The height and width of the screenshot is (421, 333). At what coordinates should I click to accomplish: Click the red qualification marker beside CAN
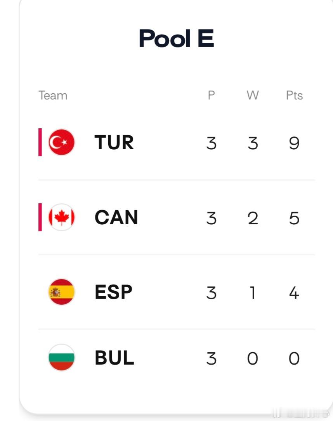pyautogui.click(x=40, y=217)
